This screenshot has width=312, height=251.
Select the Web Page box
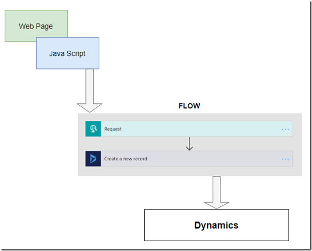pos(36,26)
